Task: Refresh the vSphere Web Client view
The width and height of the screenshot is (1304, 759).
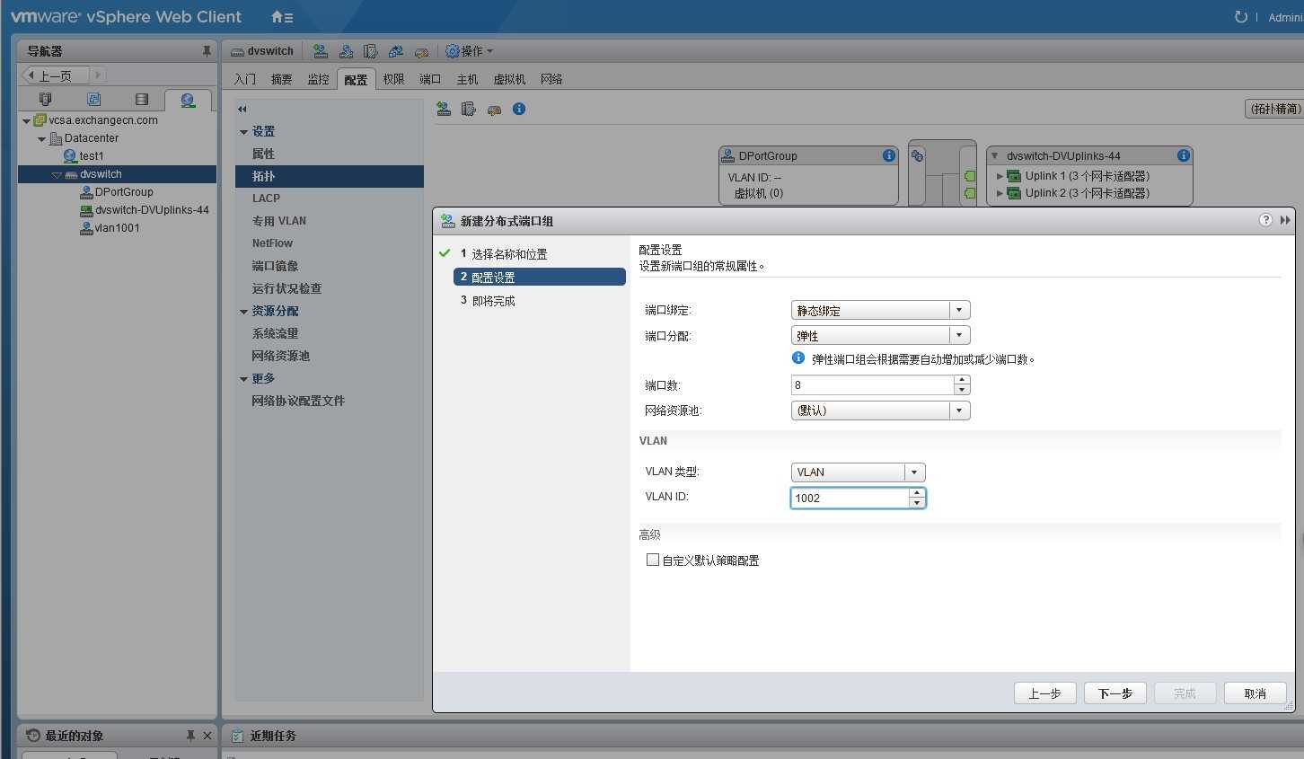Action: click(1240, 17)
